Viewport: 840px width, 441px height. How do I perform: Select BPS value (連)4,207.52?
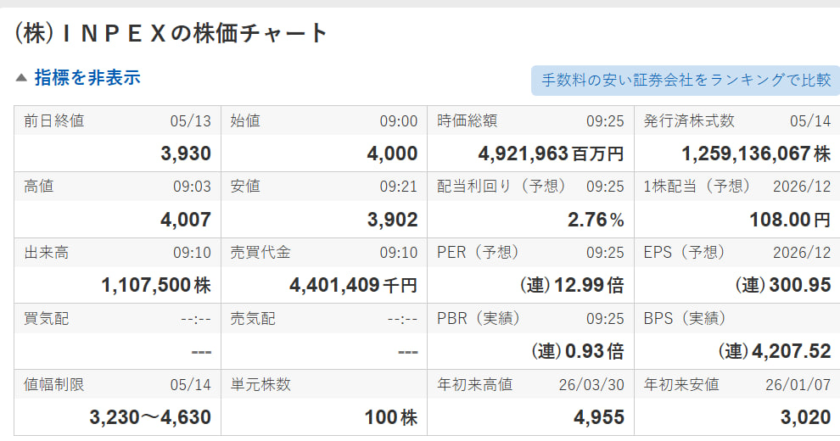pos(774,352)
